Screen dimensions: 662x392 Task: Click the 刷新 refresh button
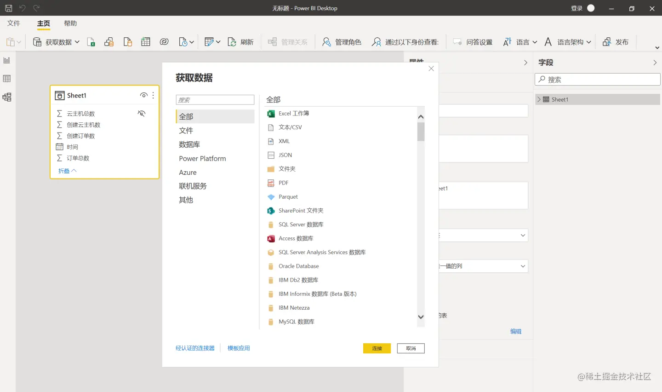coord(241,42)
